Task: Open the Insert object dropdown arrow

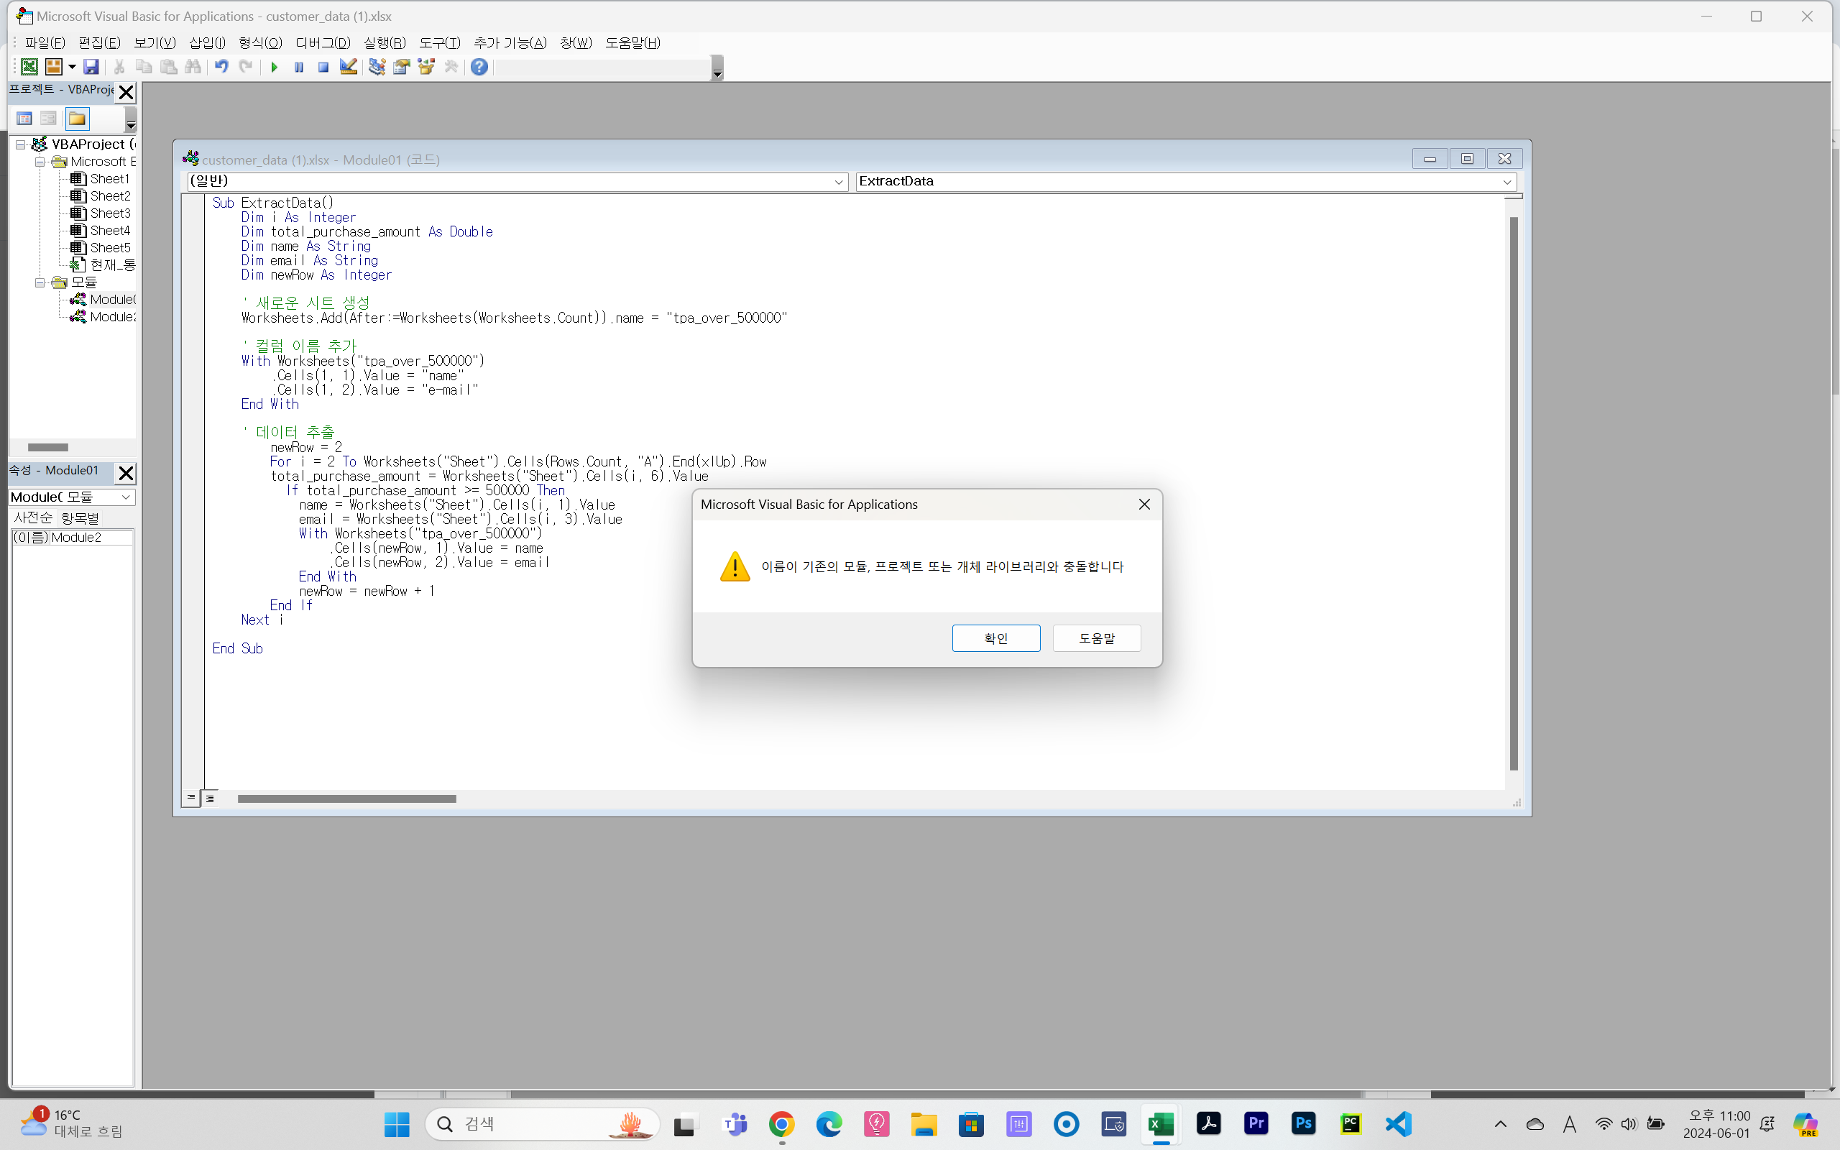Action: (72, 67)
